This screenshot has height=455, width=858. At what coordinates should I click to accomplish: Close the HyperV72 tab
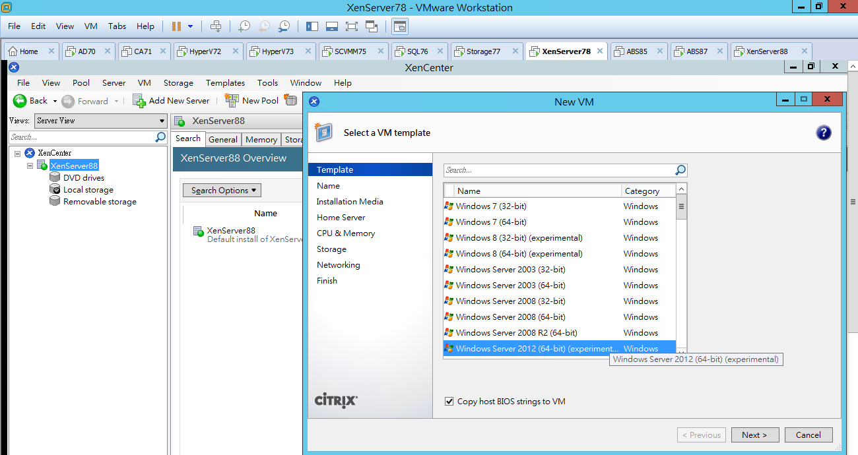[x=234, y=51]
